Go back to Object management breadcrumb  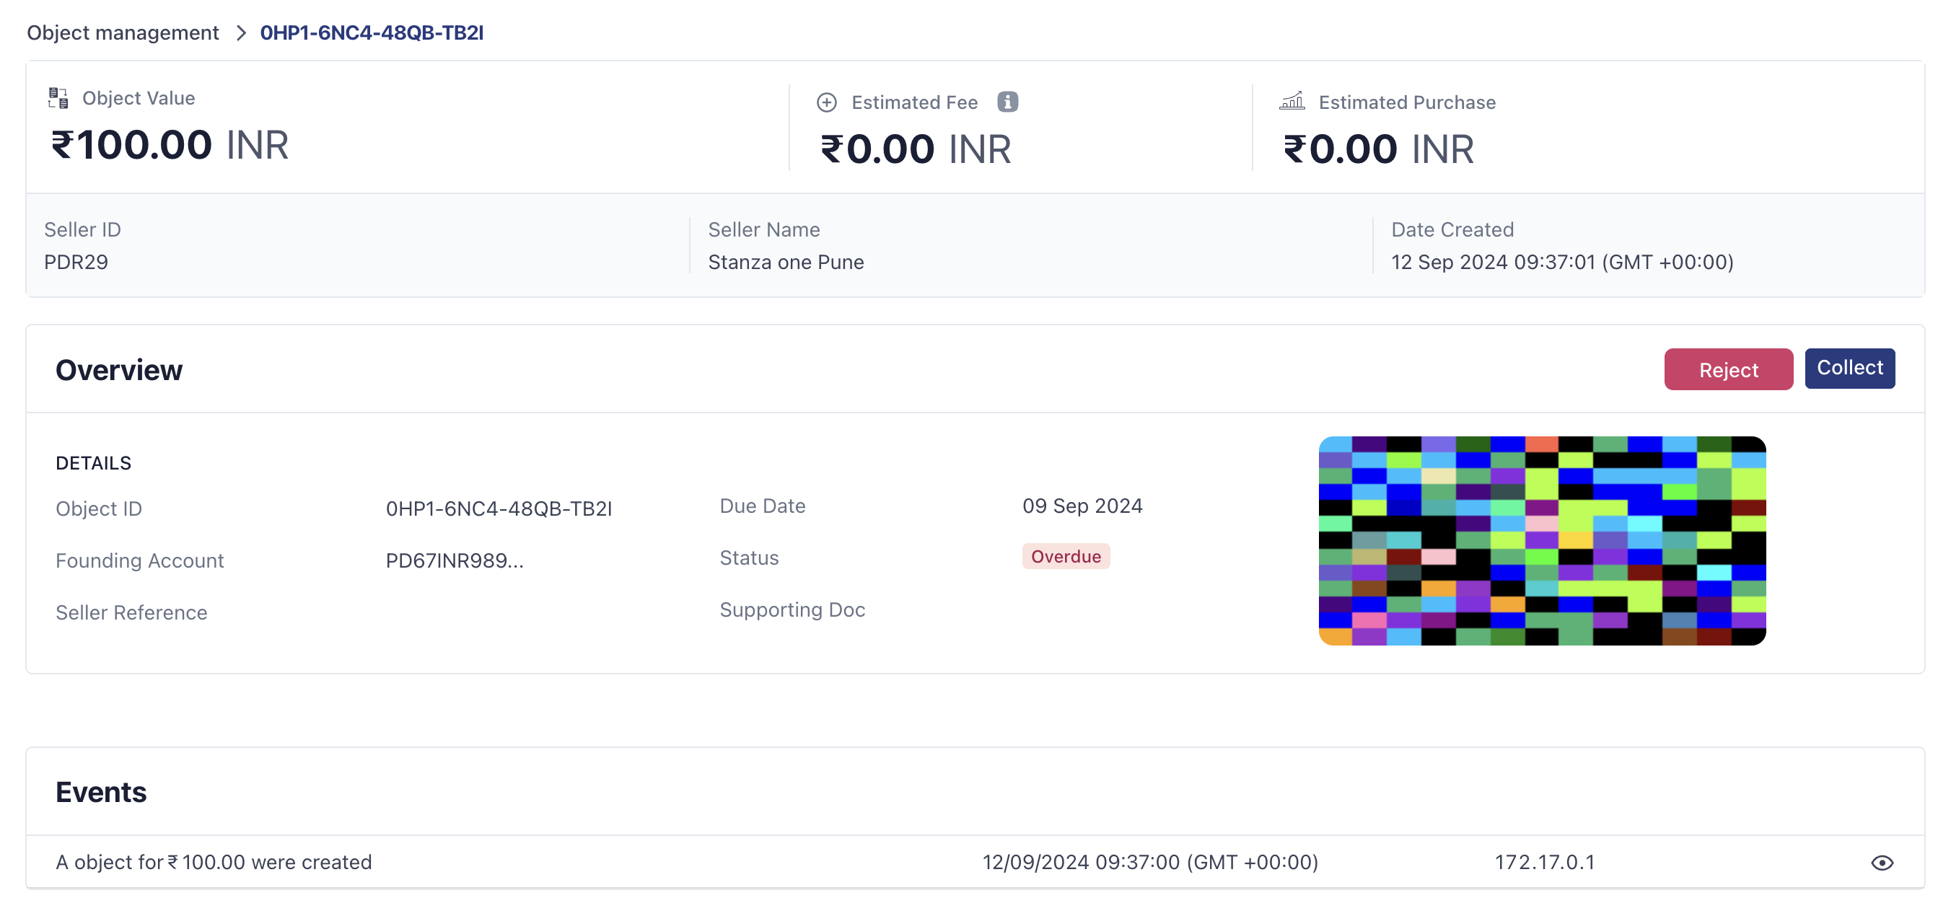coord(123,33)
